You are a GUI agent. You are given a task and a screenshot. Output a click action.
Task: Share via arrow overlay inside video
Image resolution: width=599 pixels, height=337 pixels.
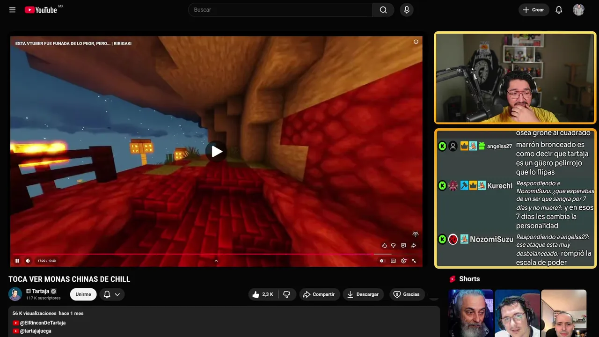pos(414,245)
